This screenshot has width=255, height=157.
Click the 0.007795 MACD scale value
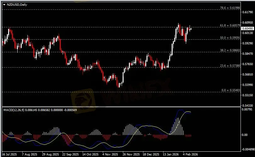[247, 110]
